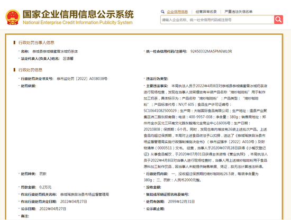The image size is (291, 220).
Task: Click the 统一社会信用代码/注册号 label
Action: 167,51
